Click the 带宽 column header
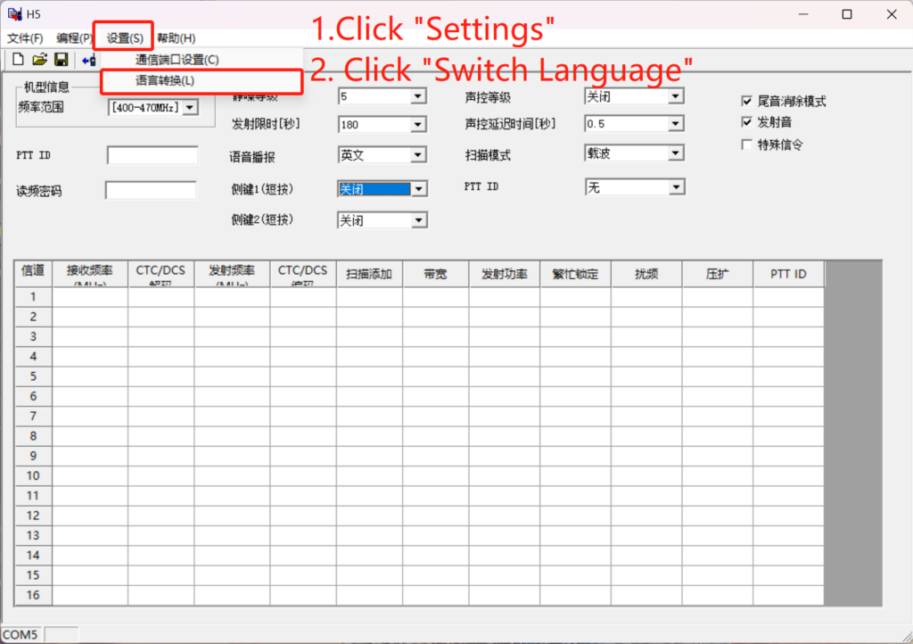This screenshot has height=644, width=913. [x=435, y=274]
